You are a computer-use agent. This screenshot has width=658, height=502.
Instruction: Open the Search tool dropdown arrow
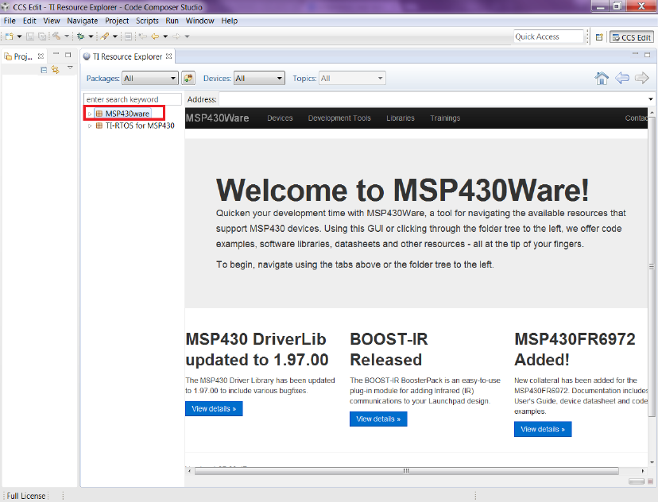coord(115,37)
